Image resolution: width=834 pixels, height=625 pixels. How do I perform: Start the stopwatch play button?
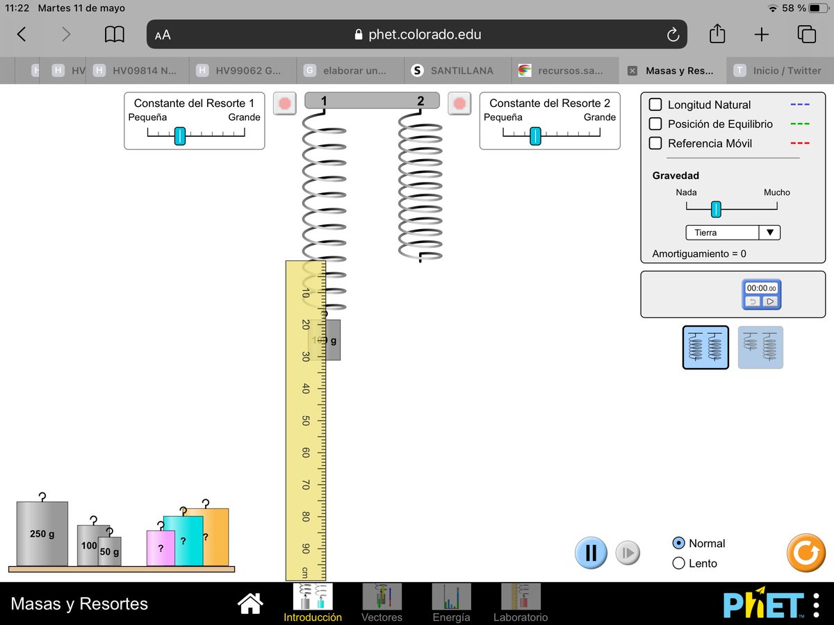(x=770, y=301)
